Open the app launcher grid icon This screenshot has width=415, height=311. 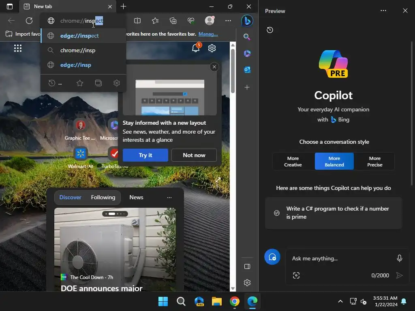[18, 48]
